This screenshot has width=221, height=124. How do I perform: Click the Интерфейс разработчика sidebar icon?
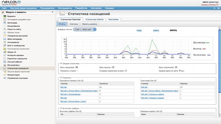pyautogui.click(x=5, y=20)
